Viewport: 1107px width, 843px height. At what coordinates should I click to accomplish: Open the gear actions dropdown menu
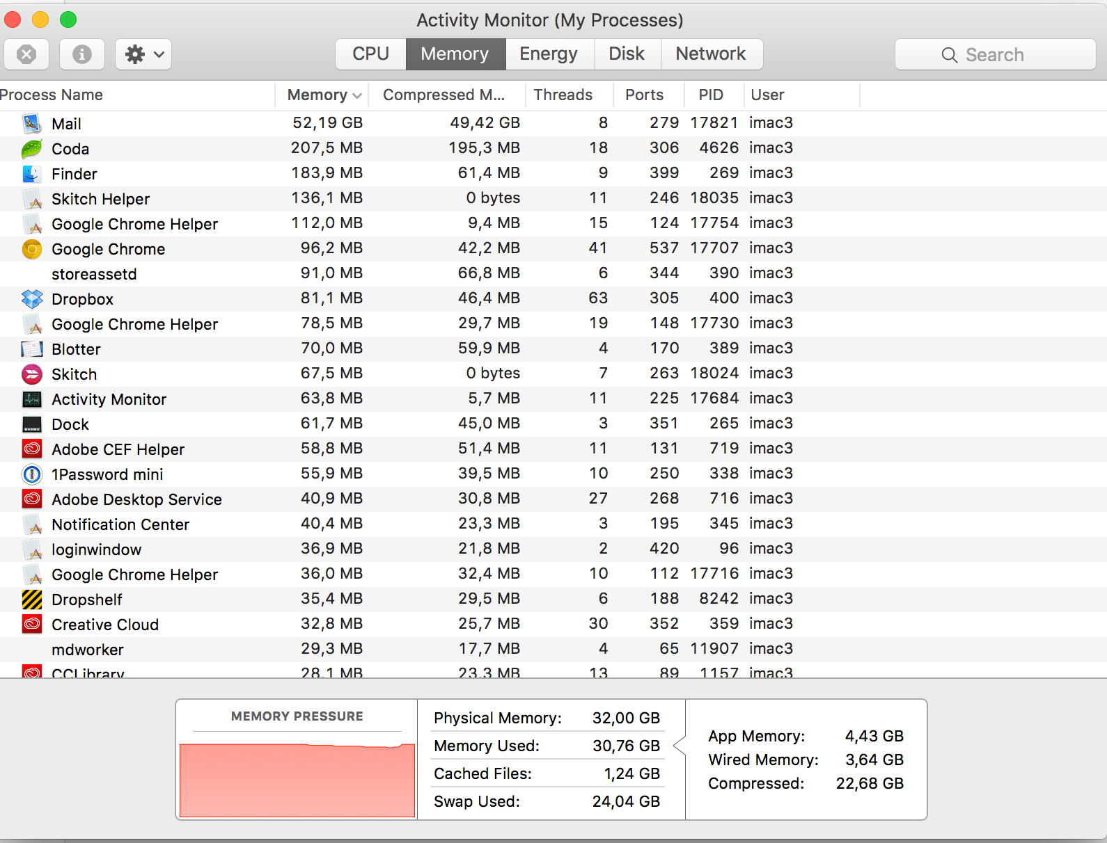(x=143, y=54)
